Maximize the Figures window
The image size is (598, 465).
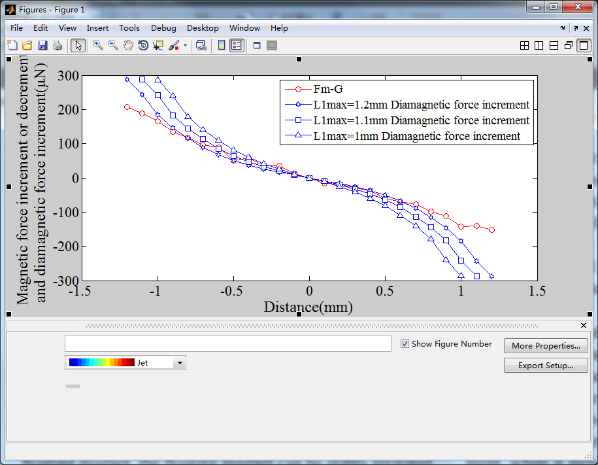pos(554,7)
